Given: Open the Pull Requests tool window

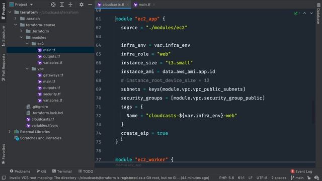Looking at the screenshot, I should 4,67.
